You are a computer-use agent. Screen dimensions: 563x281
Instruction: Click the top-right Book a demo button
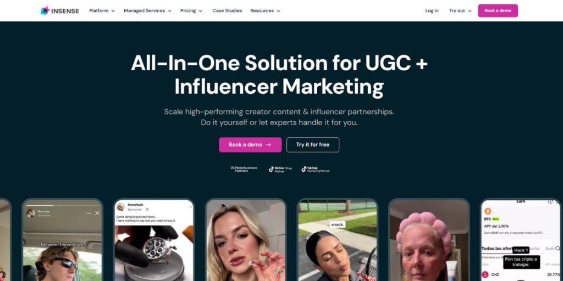point(498,11)
